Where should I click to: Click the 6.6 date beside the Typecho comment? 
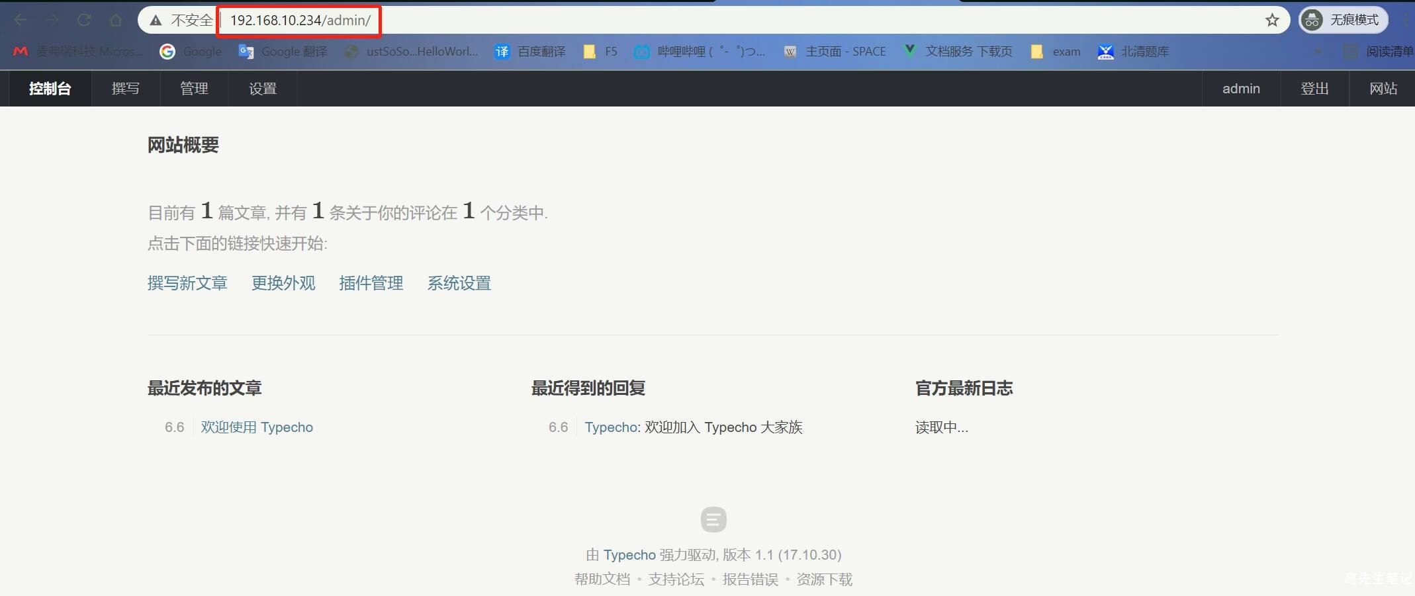point(559,427)
